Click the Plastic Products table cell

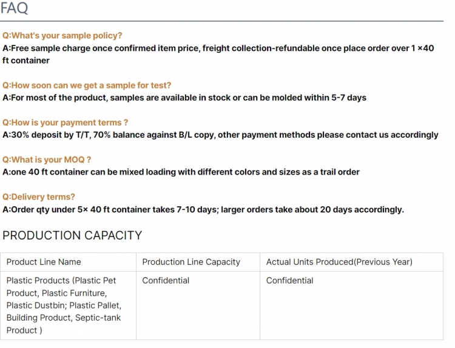(68, 306)
